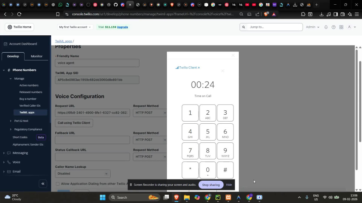Click the share icon in address bar
This screenshot has width=362, height=203.
point(257,14)
